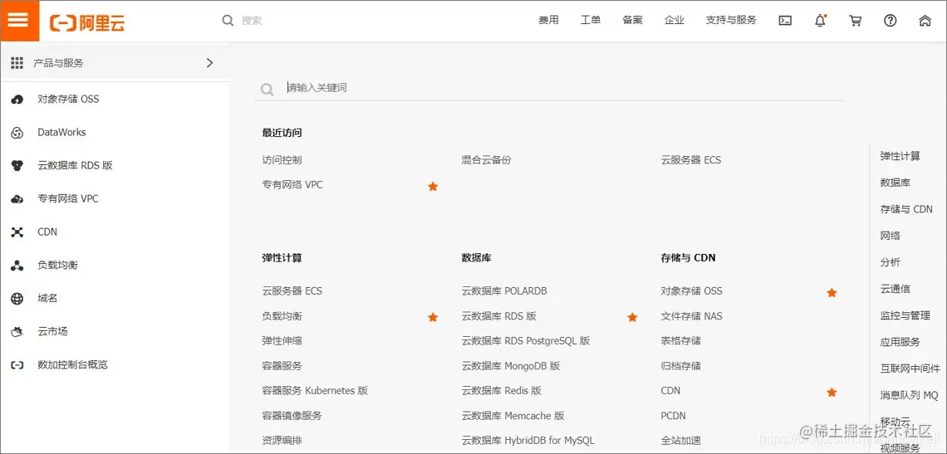Click the 云数据库 RDS 版 sidebar icon
Viewport: 947px width, 454px height.
pos(17,166)
